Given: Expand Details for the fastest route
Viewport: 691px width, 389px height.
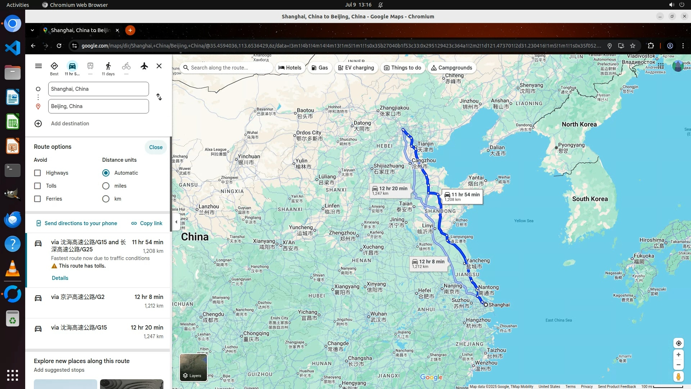Looking at the screenshot, I should (x=60, y=278).
